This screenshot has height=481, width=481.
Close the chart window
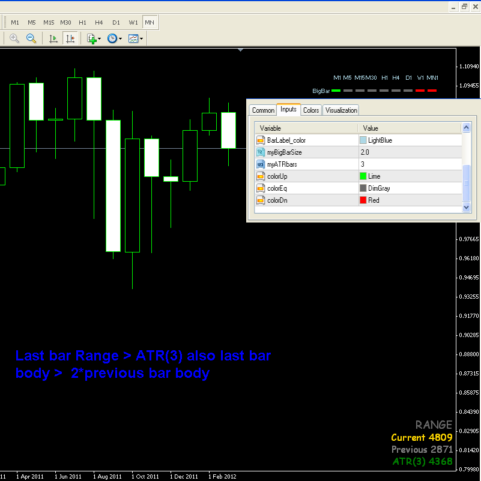coord(475,7)
